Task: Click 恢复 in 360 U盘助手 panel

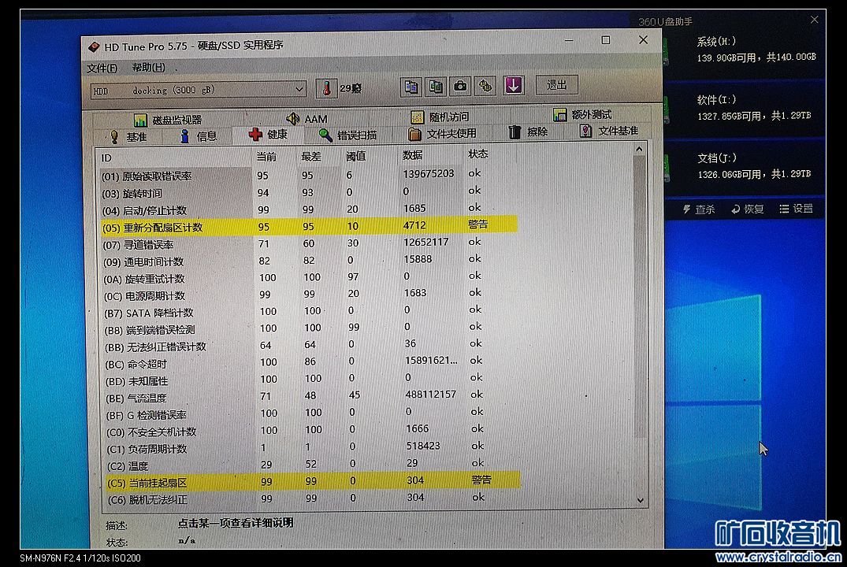Action: 748,209
